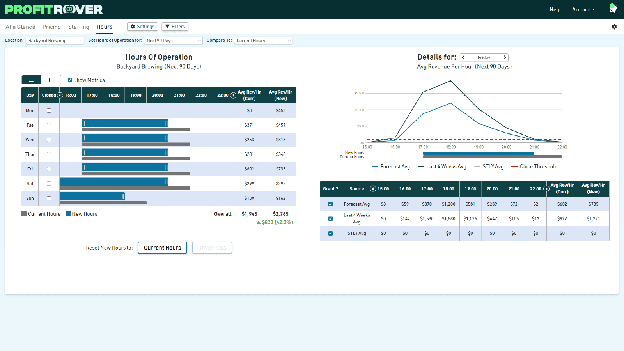Expand Set Hours of Operation dropdown
624x351 pixels.
[173, 41]
